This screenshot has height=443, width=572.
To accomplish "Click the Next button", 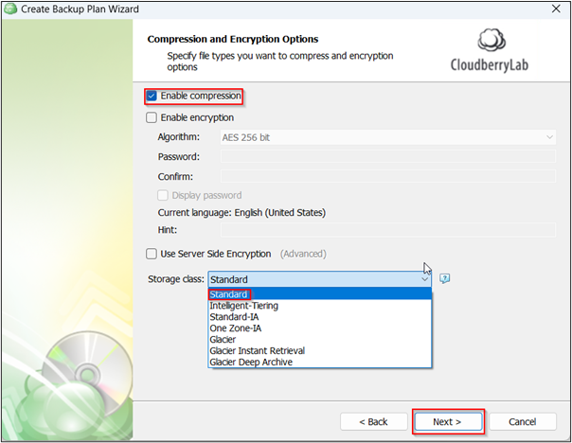I will pyautogui.click(x=449, y=421).
